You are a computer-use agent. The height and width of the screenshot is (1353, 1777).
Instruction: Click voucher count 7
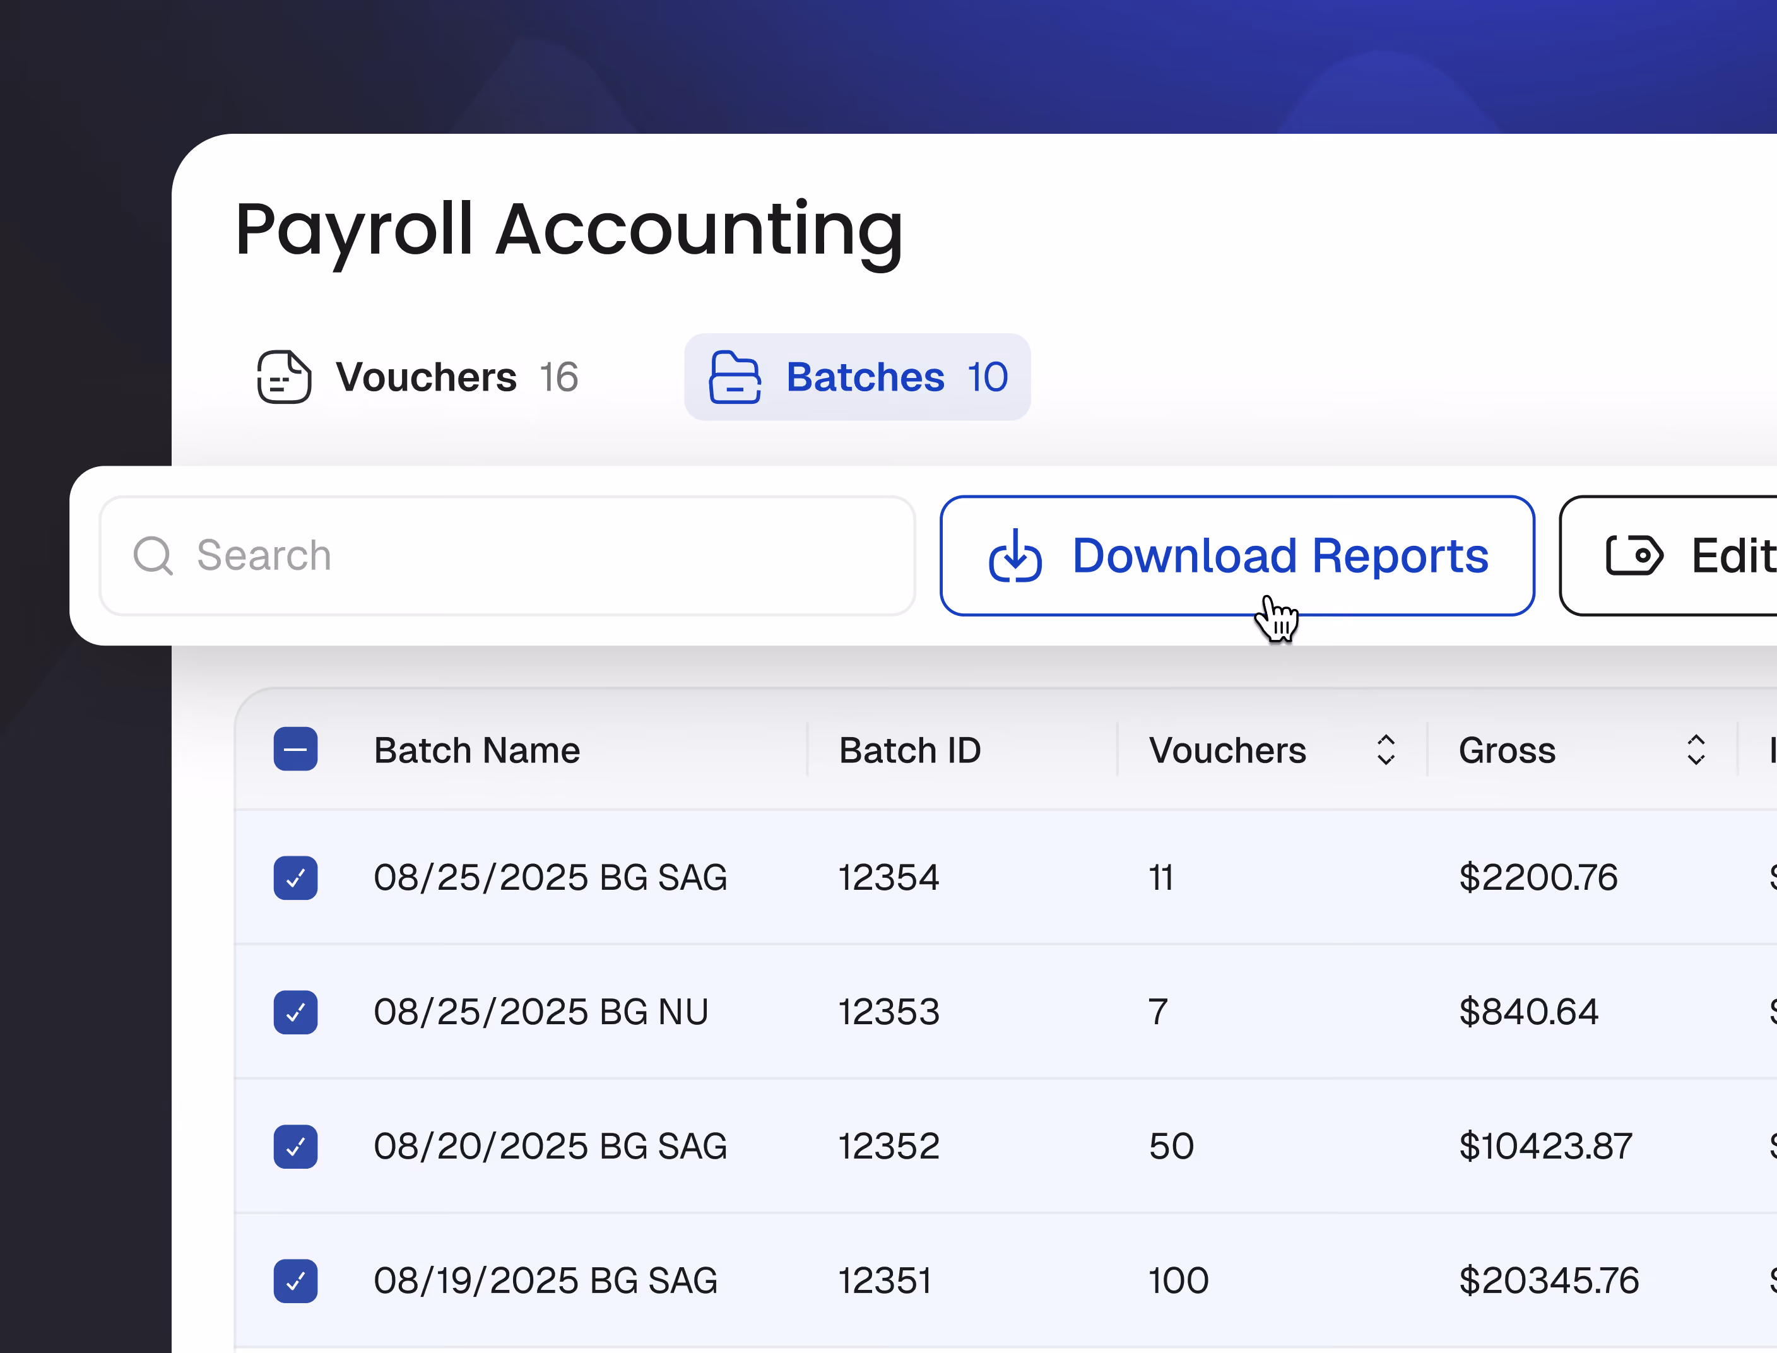click(x=1158, y=1012)
